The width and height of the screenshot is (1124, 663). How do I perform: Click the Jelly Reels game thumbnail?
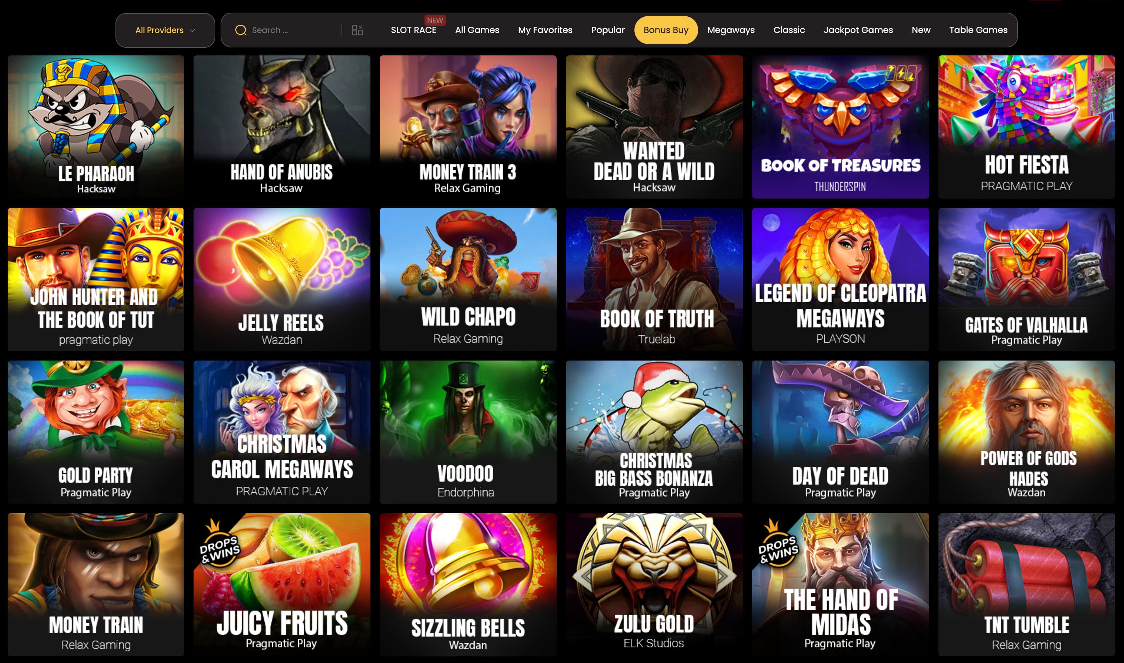pos(282,279)
